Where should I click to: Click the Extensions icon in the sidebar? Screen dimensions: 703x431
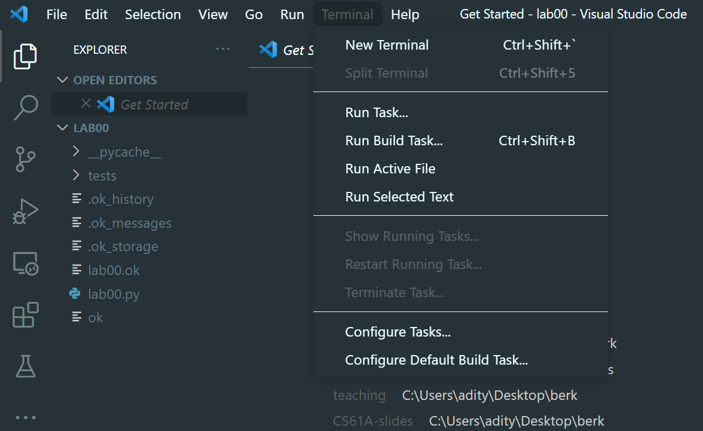[25, 315]
